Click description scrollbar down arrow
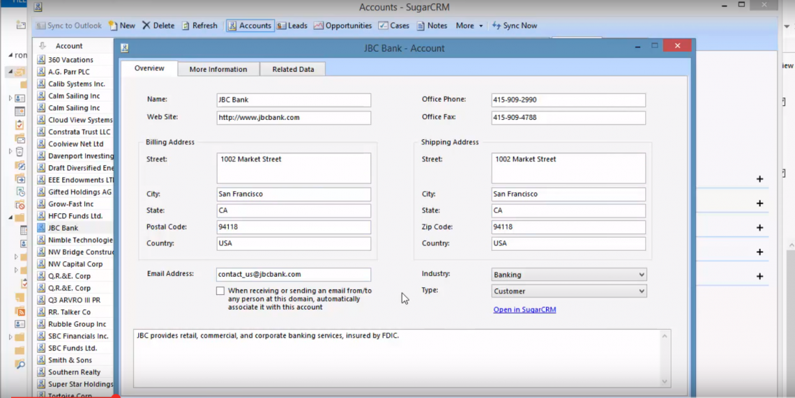Screen dimensions: 795x398 (x=665, y=382)
